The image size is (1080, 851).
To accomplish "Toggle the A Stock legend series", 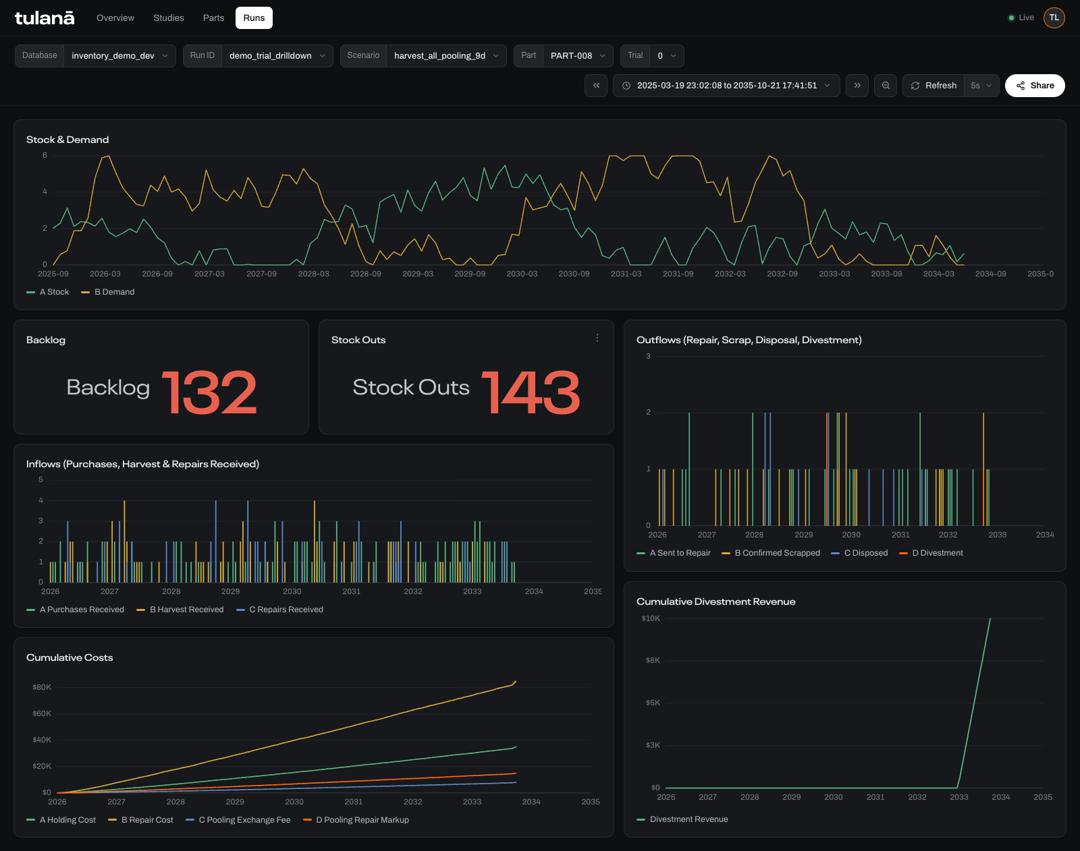I will 48,292.
